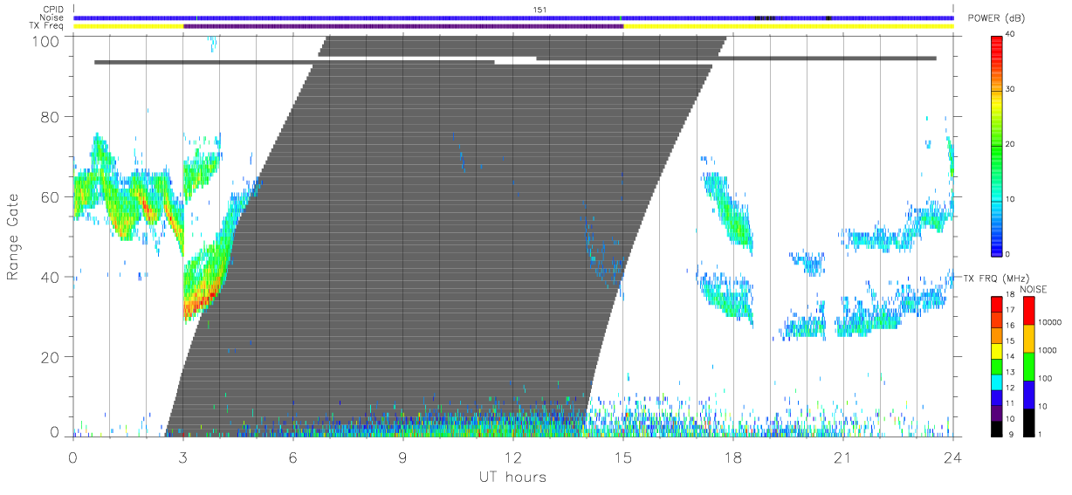Click the 18 label on TX FRQ scale

pos(1010,296)
